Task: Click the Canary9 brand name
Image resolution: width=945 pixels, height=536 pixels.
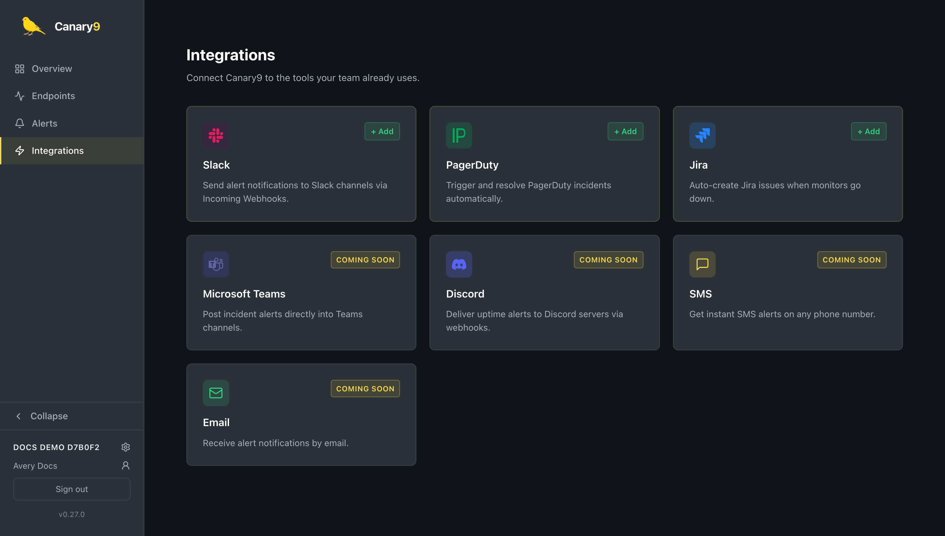Action: point(77,27)
